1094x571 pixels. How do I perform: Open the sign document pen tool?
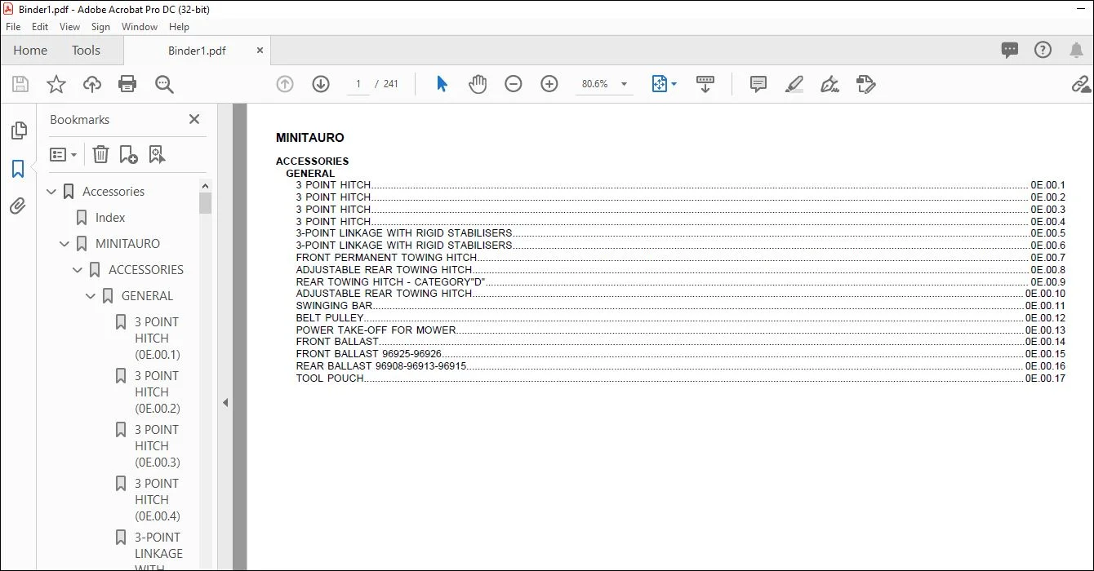pos(830,84)
